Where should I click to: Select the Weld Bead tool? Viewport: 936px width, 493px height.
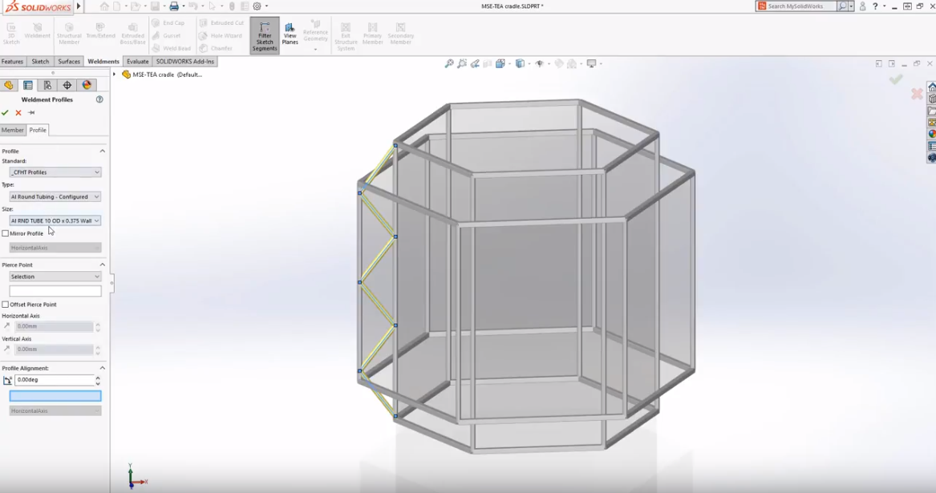click(x=171, y=48)
